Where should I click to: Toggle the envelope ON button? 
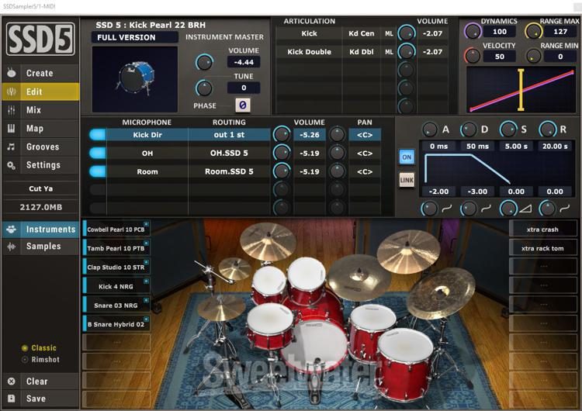[407, 157]
